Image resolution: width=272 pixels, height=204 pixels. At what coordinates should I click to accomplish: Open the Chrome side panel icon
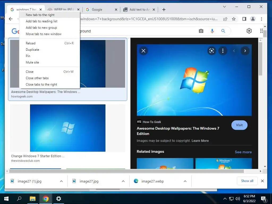[244, 19]
